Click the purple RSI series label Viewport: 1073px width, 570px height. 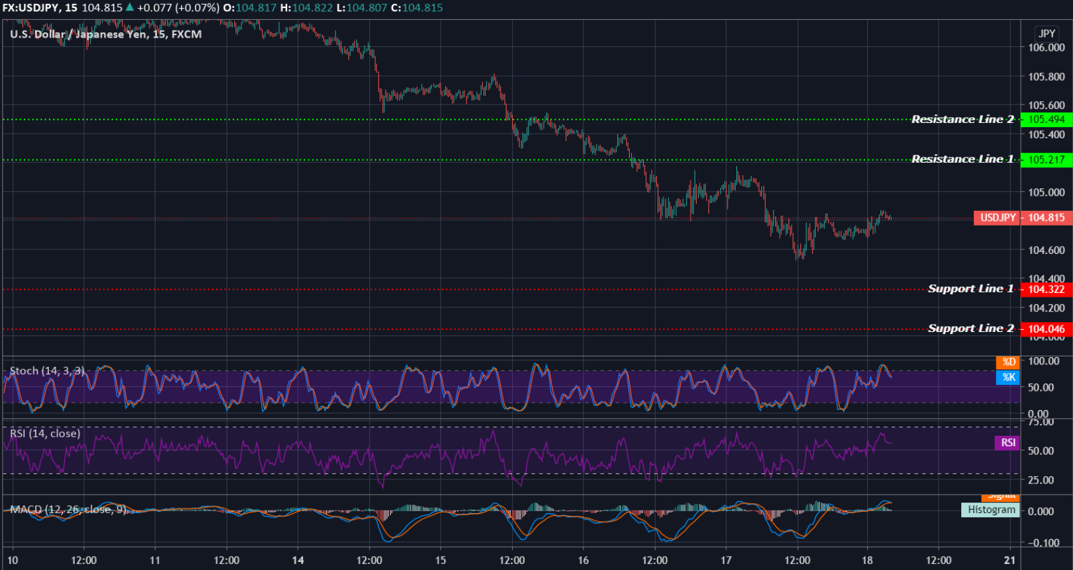pos(1008,442)
